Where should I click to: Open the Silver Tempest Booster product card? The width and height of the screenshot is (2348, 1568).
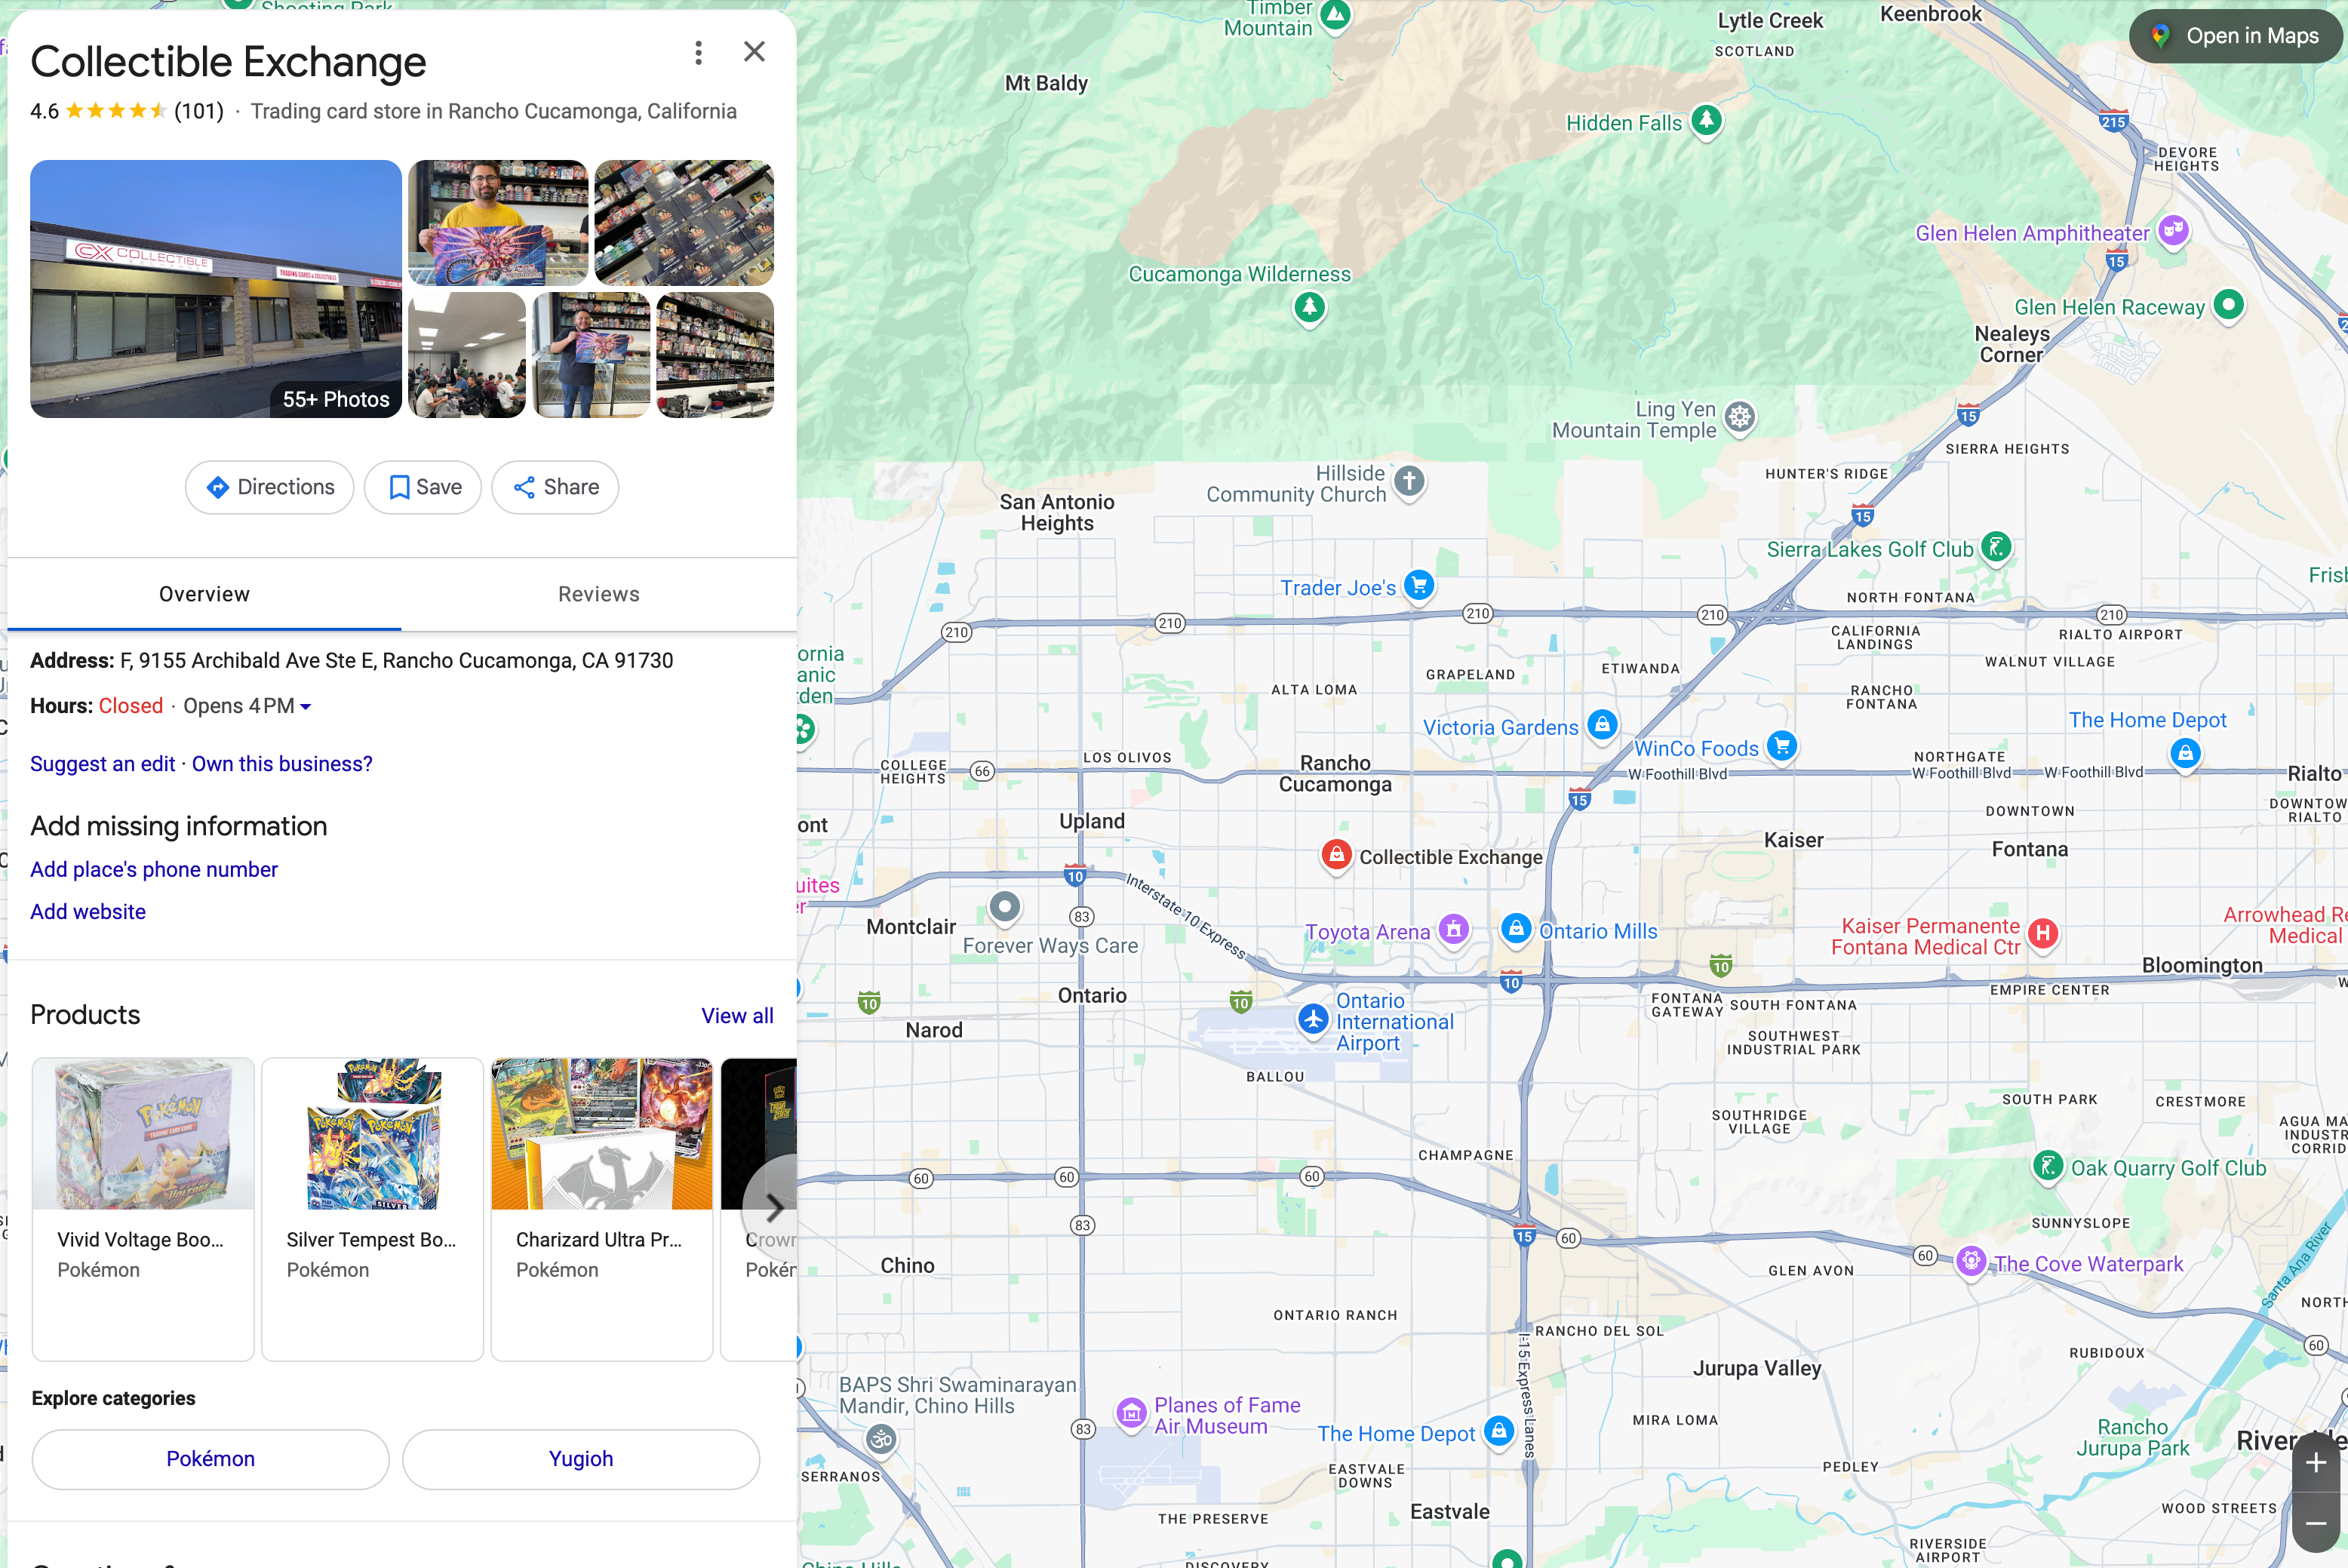coord(372,1209)
